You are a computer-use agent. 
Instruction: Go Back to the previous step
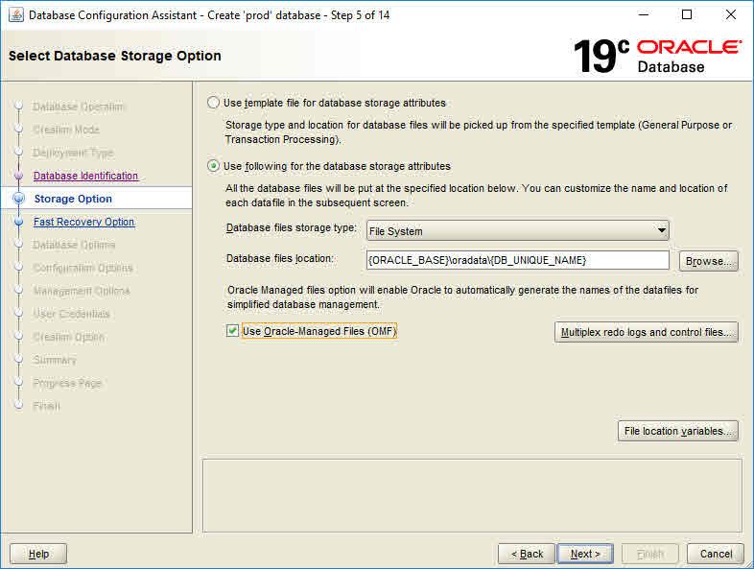click(527, 554)
